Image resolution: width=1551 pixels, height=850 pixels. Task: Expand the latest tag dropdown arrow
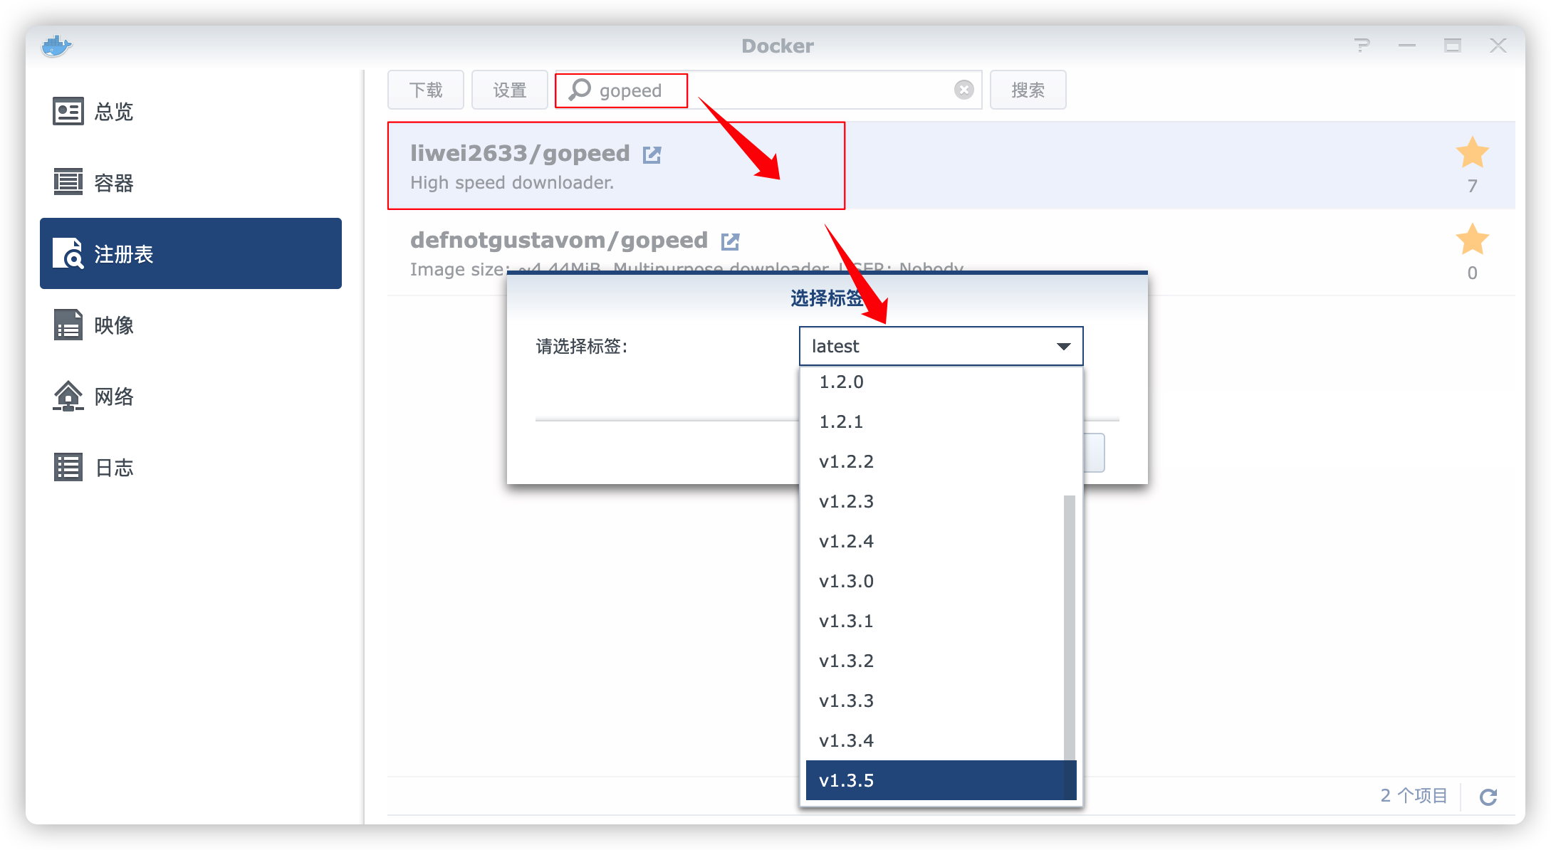pos(1063,347)
